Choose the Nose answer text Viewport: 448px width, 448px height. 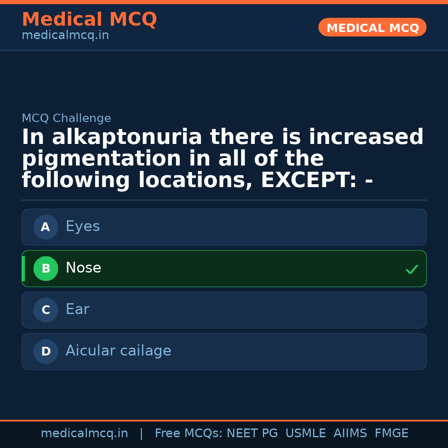[83, 268]
